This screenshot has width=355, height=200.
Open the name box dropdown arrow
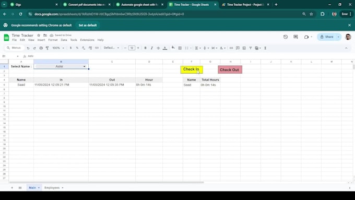pos(18,56)
